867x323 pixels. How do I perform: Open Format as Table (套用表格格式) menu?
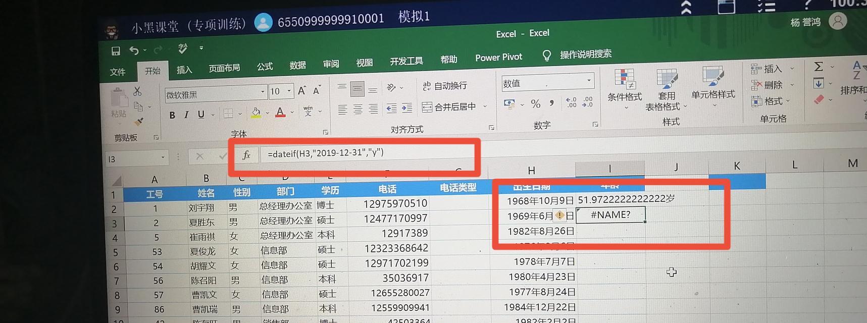coord(667,91)
